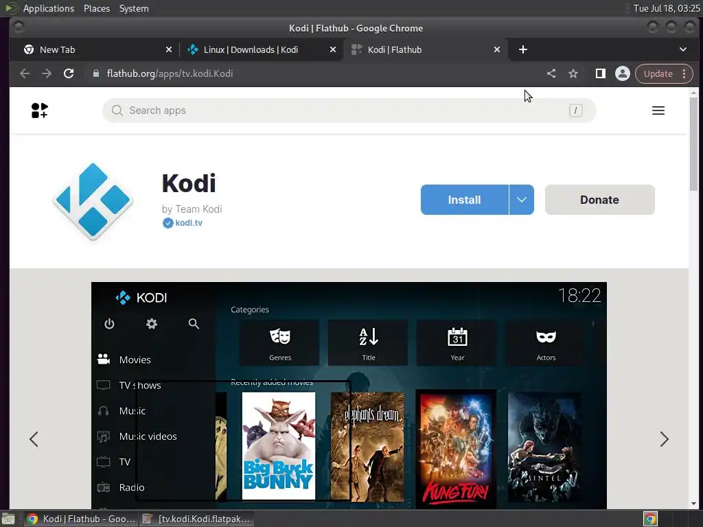Expand the Install options dropdown arrow
This screenshot has height=527, width=703.
(522, 200)
